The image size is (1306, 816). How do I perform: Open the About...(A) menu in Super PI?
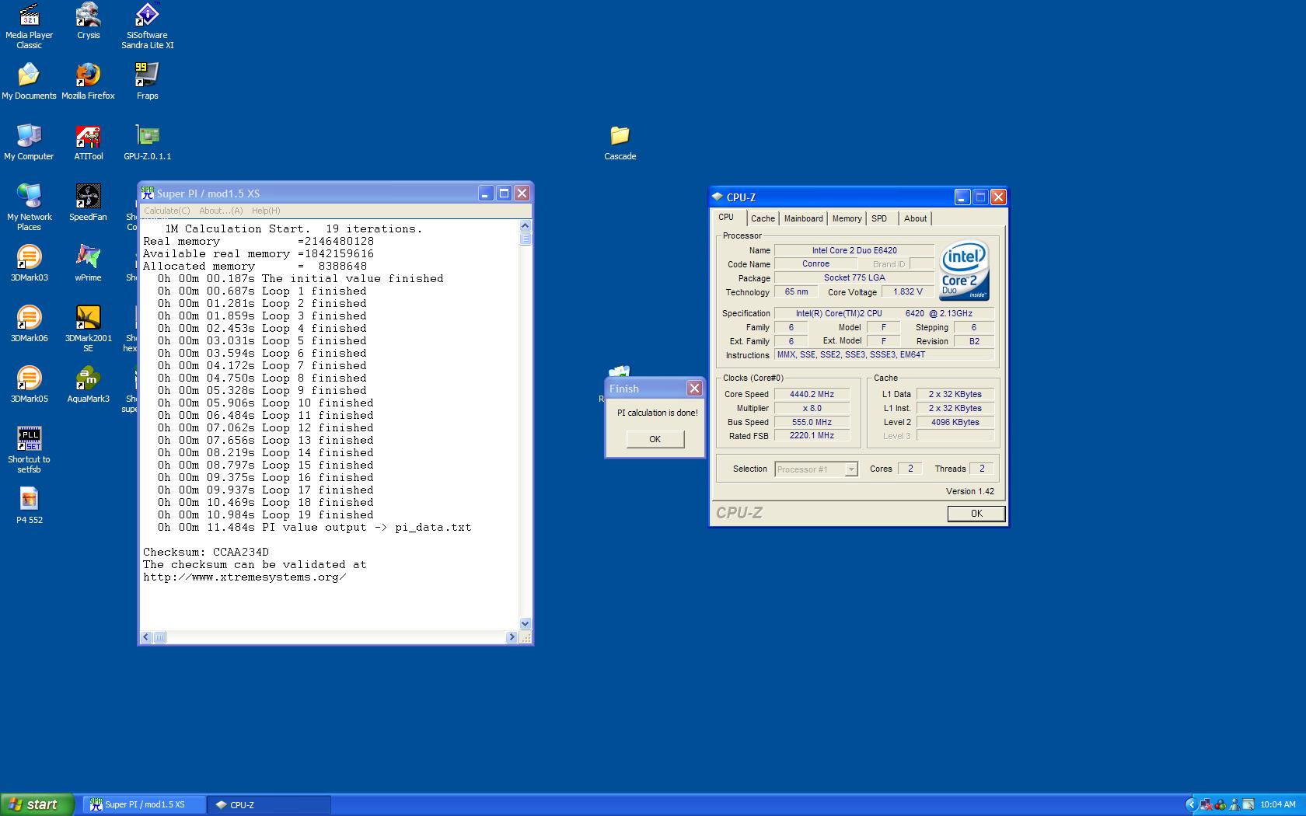[221, 211]
